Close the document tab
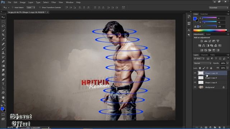Image resolution: width=230 pixels, height=129 pixels. tap(48, 12)
